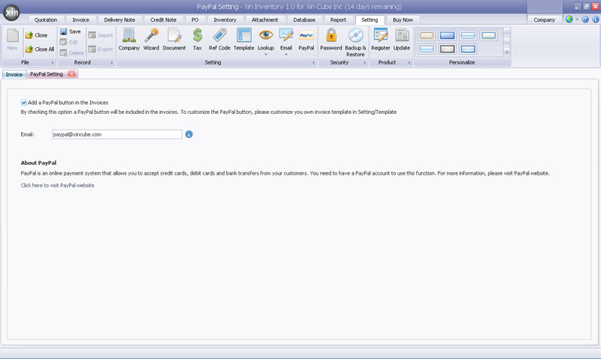The width and height of the screenshot is (601, 359).
Task: Close the PayPal Setting document tab
Action: pyautogui.click(x=71, y=73)
